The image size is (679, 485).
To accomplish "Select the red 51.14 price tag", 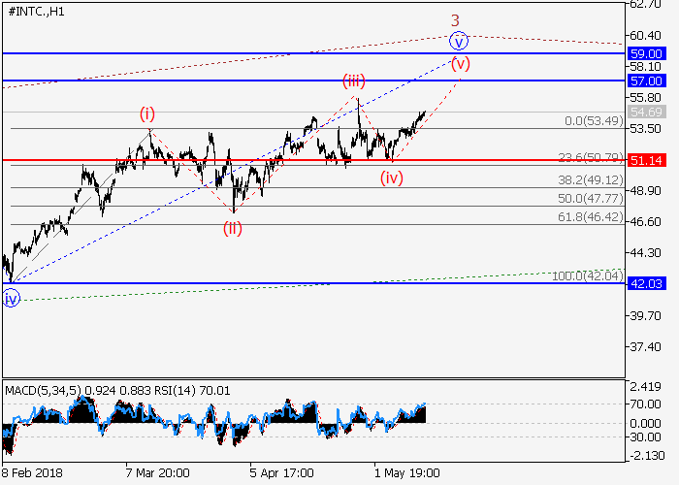I will [645, 159].
